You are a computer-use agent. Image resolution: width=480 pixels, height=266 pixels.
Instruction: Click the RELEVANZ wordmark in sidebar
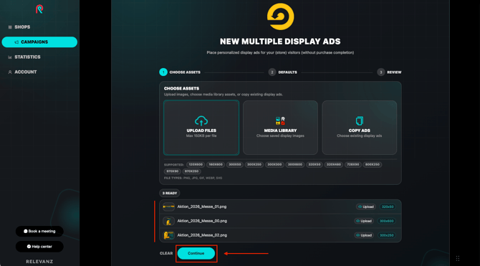coord(39,262)
